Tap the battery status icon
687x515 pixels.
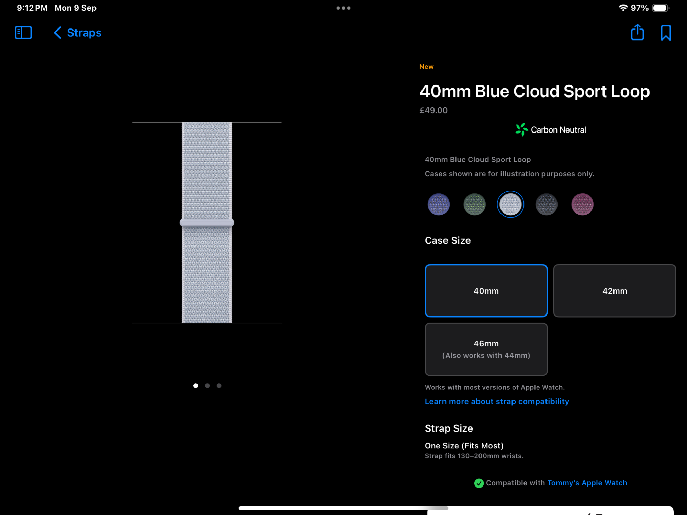pos(661,8)
